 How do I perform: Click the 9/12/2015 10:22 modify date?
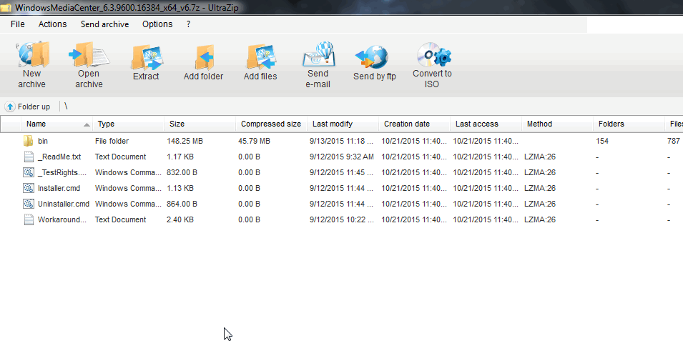[x=342, y=219]
